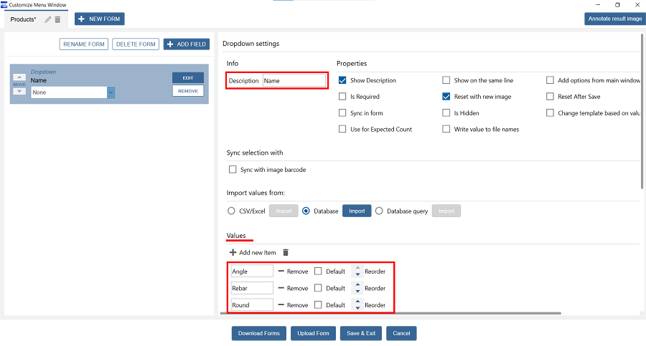646x346 pixels.
Task: Move the Name field down with arrow
Action: coord(19,92)
